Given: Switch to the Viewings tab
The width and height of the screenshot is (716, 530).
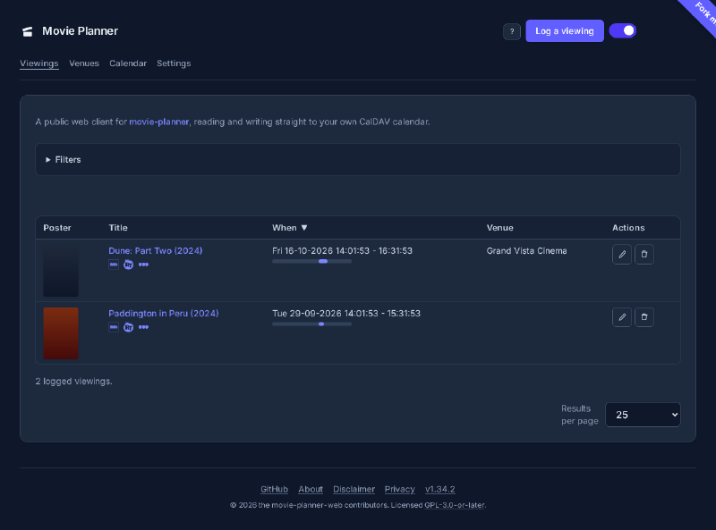Looking at the screenshot, I should (x=39, y=63).
